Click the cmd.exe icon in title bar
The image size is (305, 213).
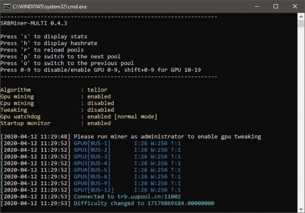[7, 7]
